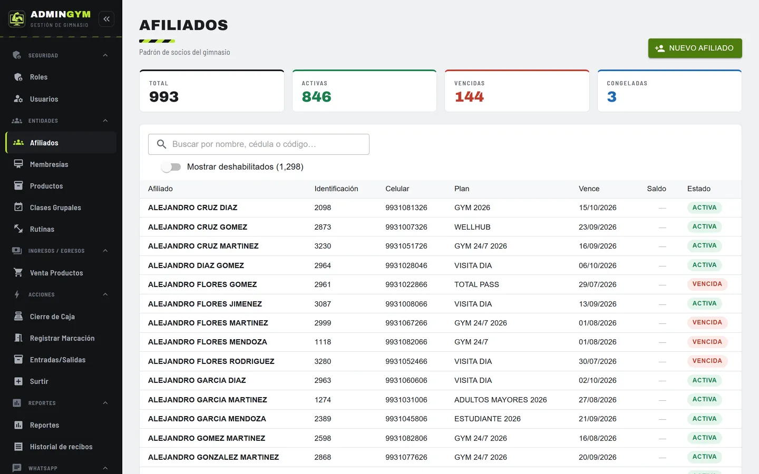Viewport: 759px width, 474px height.
Task: Open Usuarios menu item
Action: point(61,99)
